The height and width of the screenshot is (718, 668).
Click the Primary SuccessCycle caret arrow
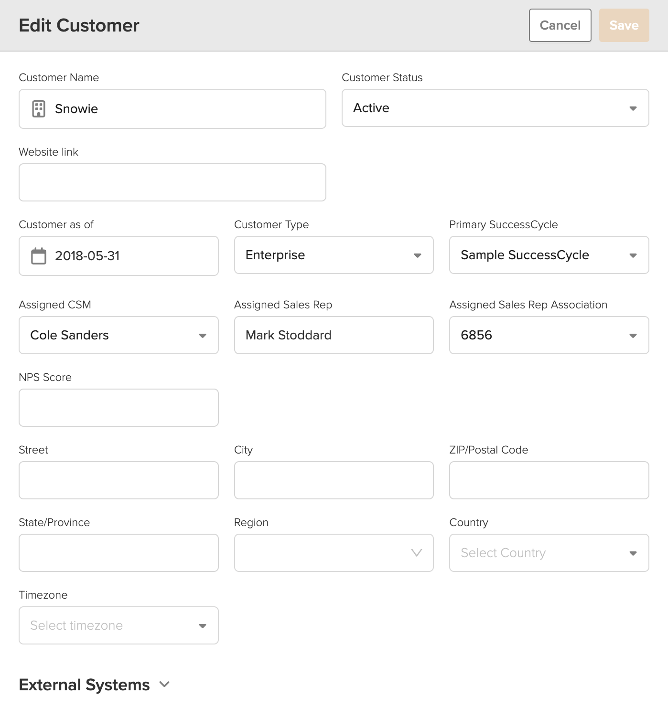pyautogui.click(x=633, y=255)
